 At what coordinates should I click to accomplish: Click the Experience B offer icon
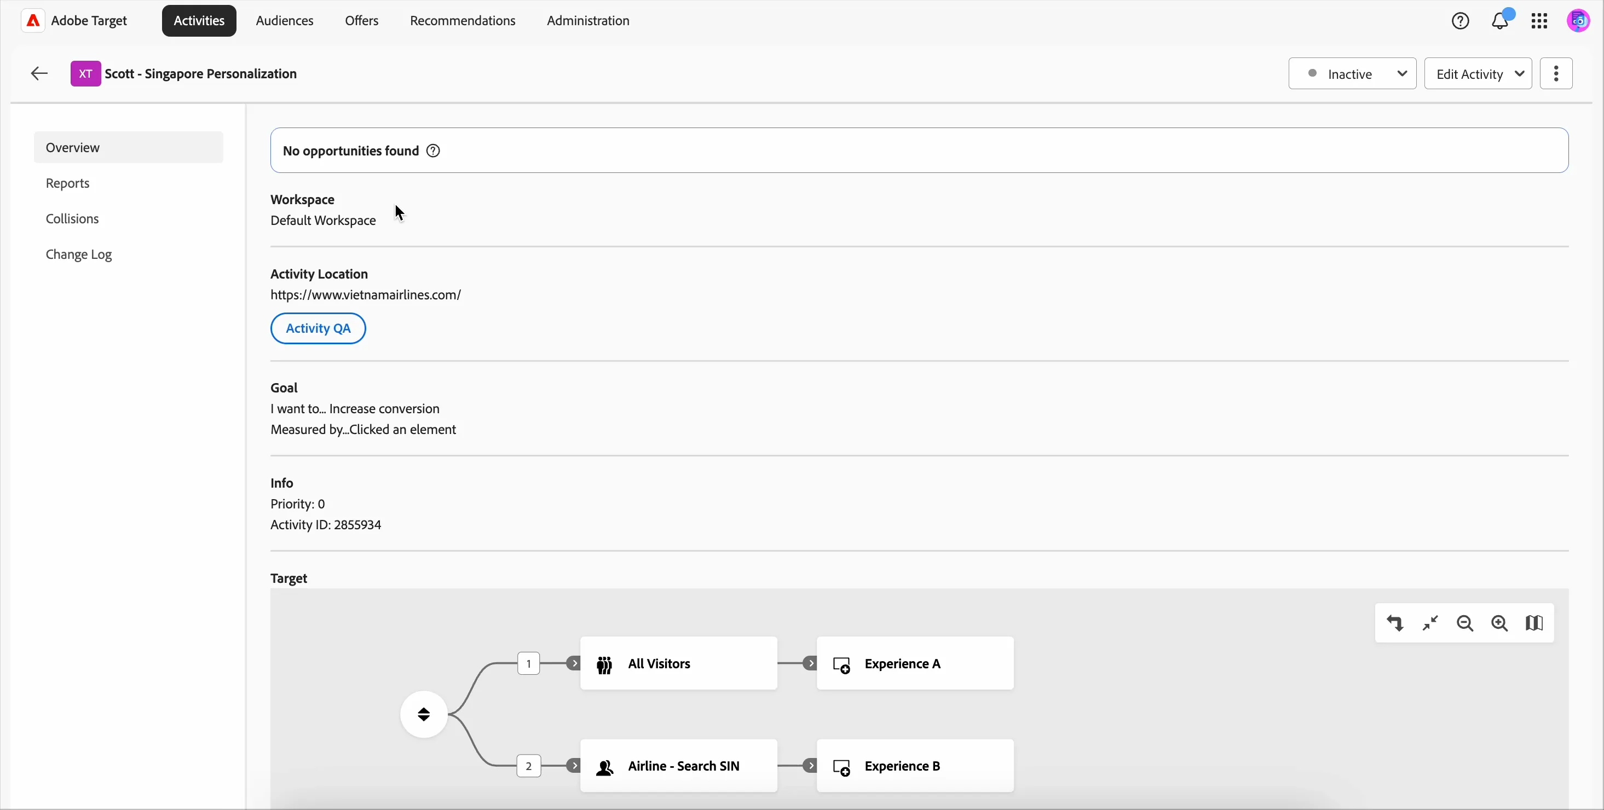click(842, 768)
